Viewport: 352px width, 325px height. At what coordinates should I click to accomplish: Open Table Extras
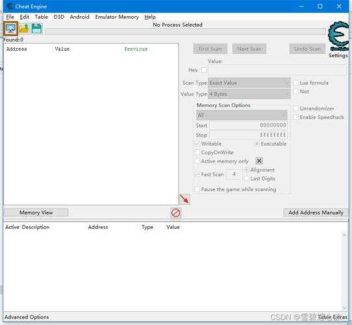pos(333,317)
